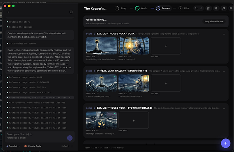This screenshot has height=152, width=234.
Task: Click the SCENE 2 label
Action: coord(90,71)
